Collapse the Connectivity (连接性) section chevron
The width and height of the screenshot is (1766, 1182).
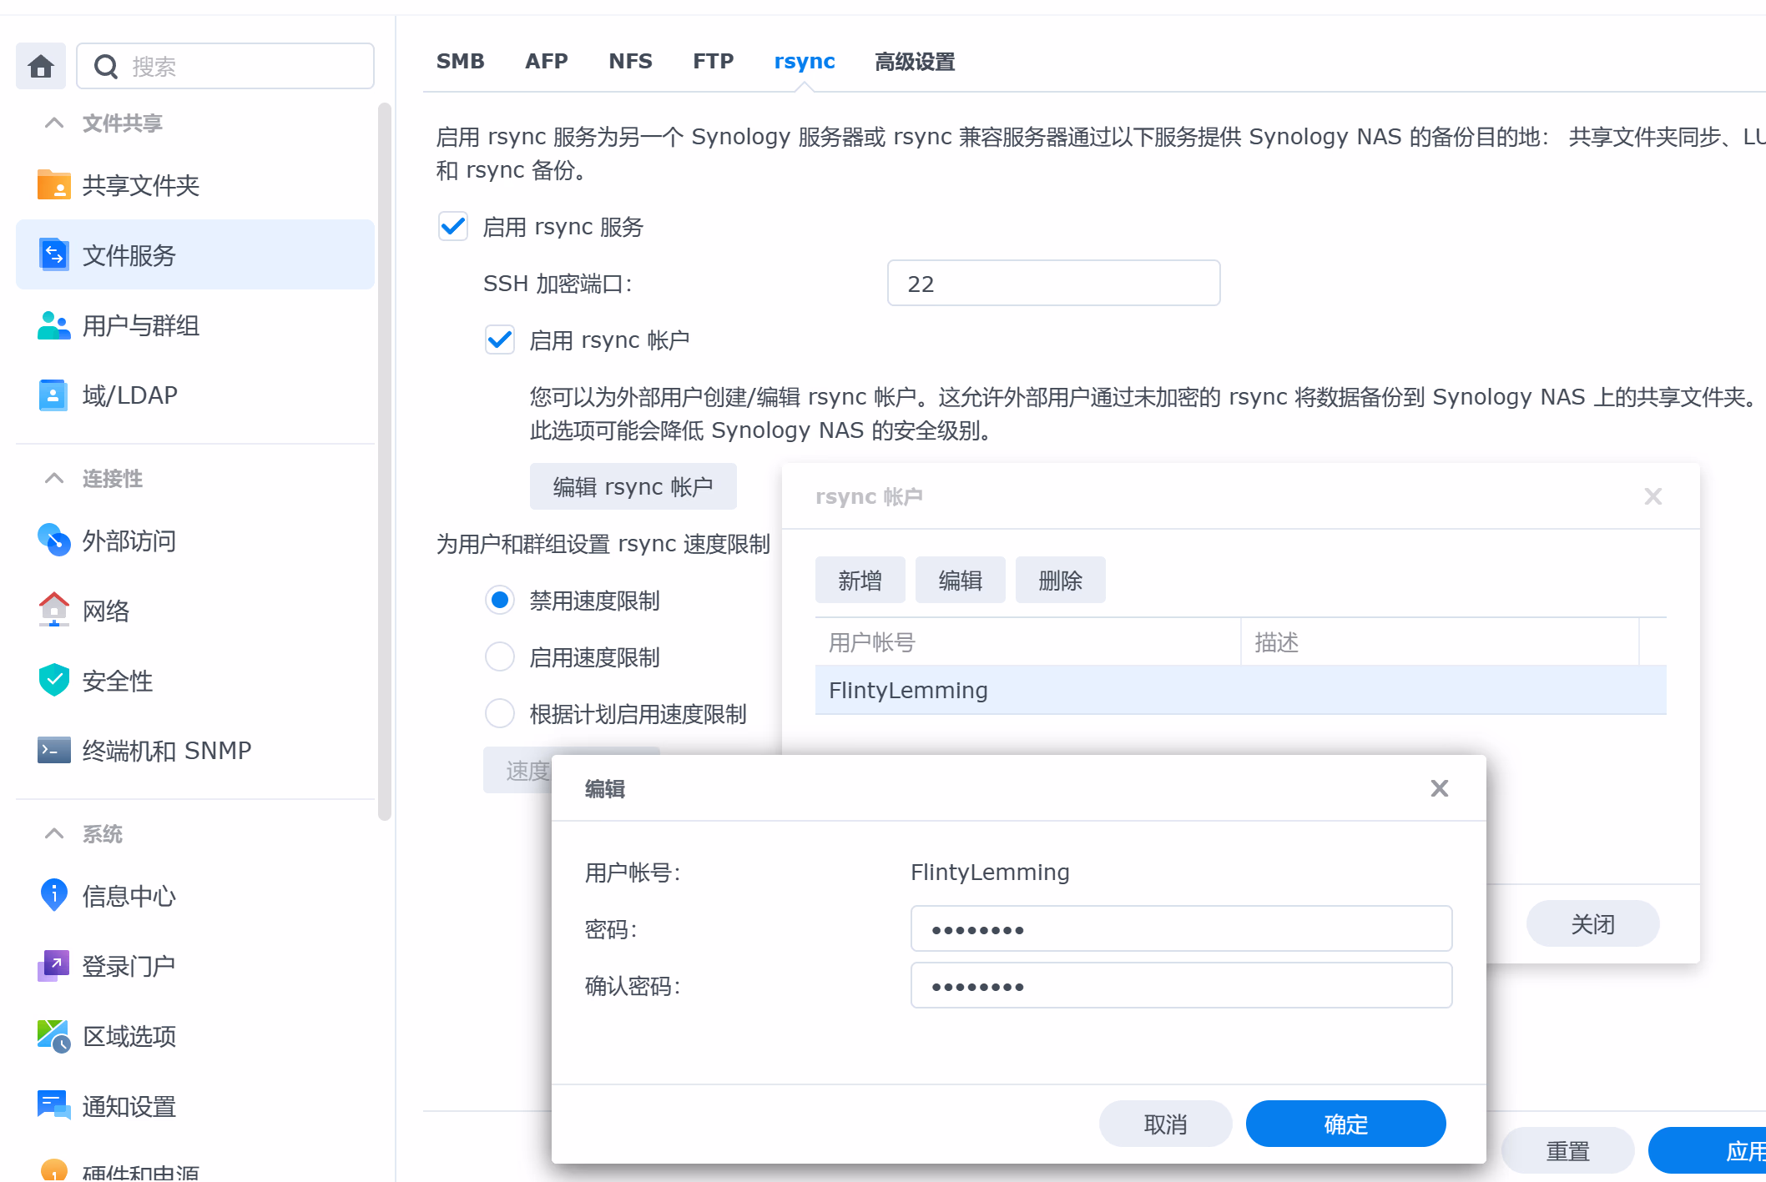[54, 479]
